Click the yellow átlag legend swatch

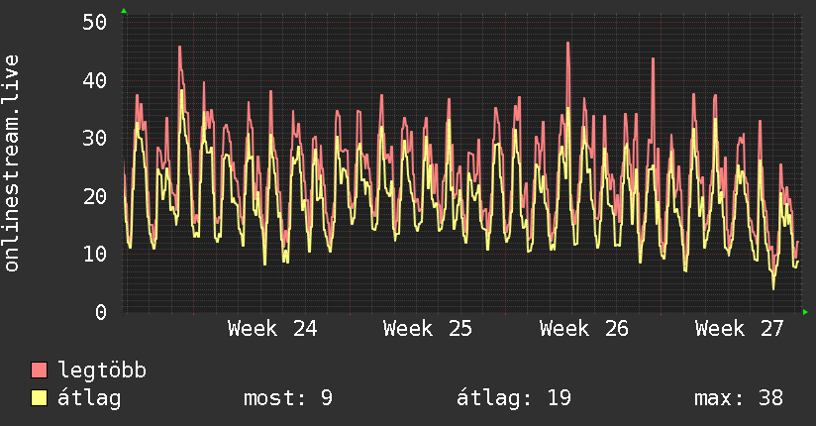[x=39, y=398]
